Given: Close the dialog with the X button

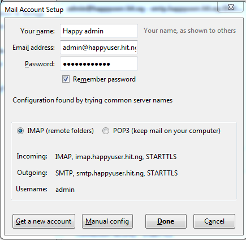Looking at the screenshot, I should [x=230, y=7].
